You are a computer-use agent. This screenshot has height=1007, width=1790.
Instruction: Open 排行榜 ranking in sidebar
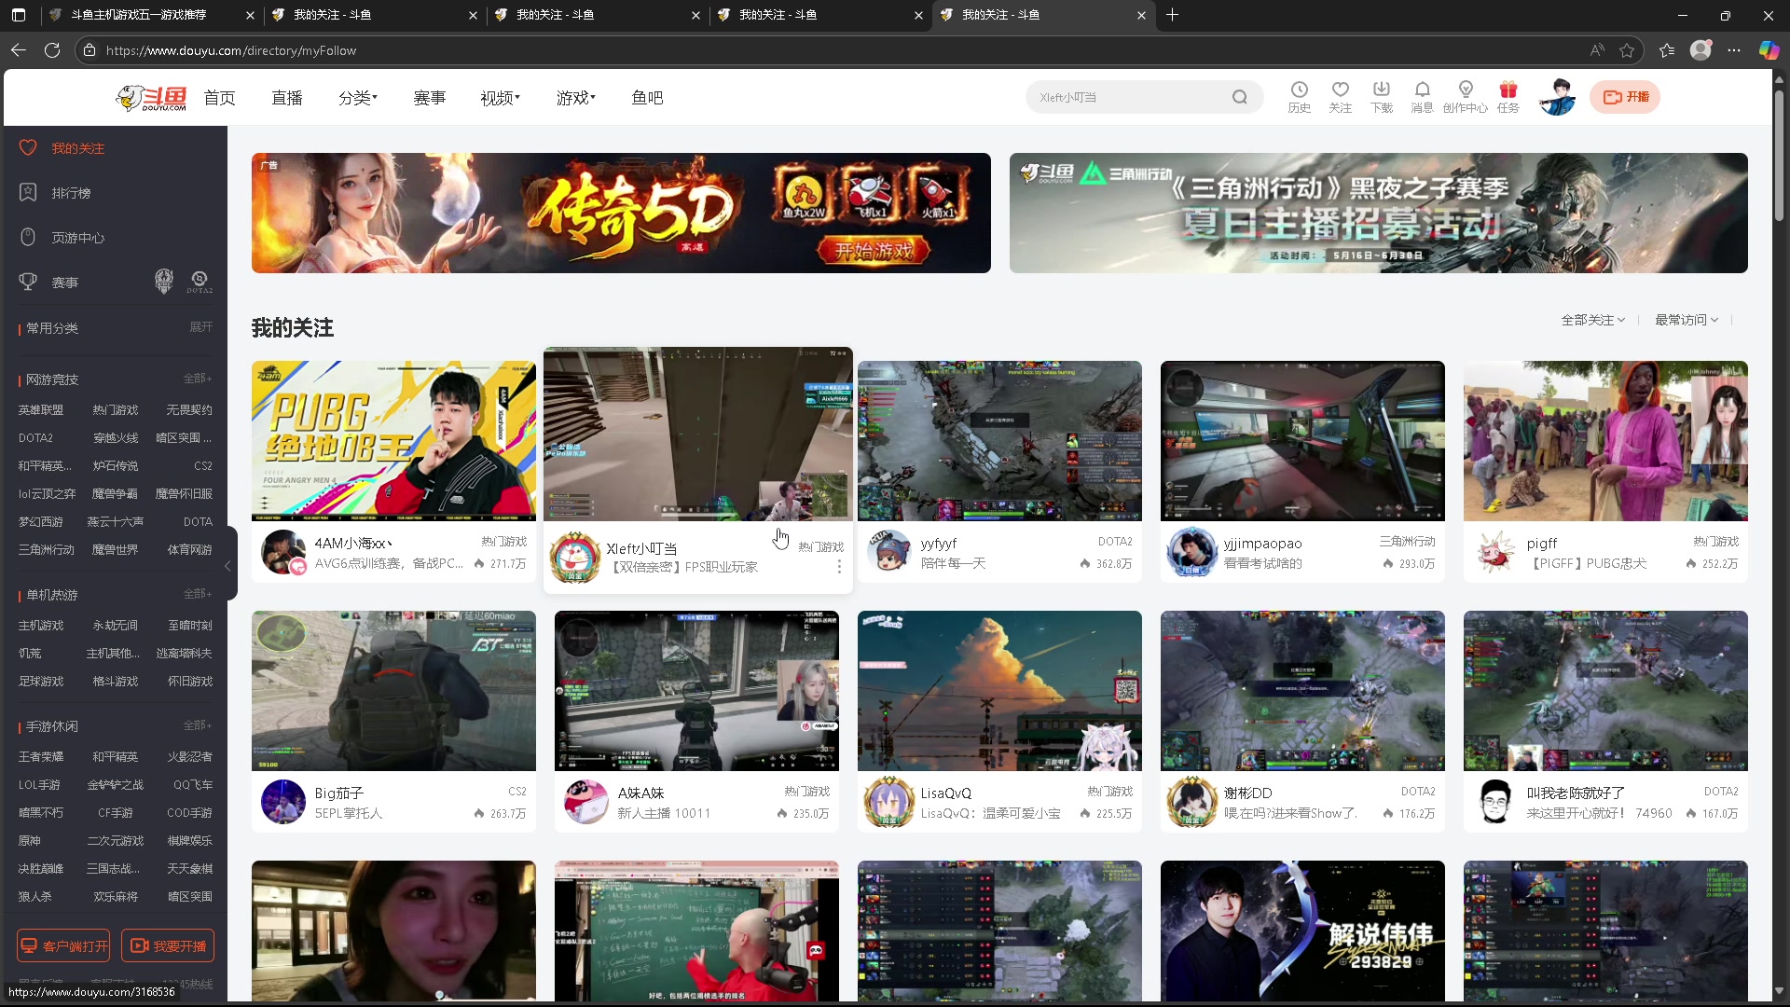71,193
